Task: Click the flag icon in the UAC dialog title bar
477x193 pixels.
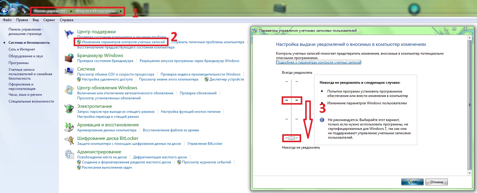Action: tap(255, 31)
